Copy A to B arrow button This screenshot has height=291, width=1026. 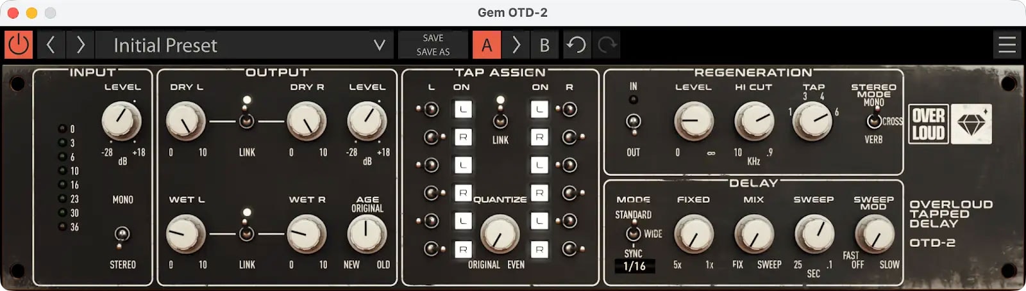point(516,45)
